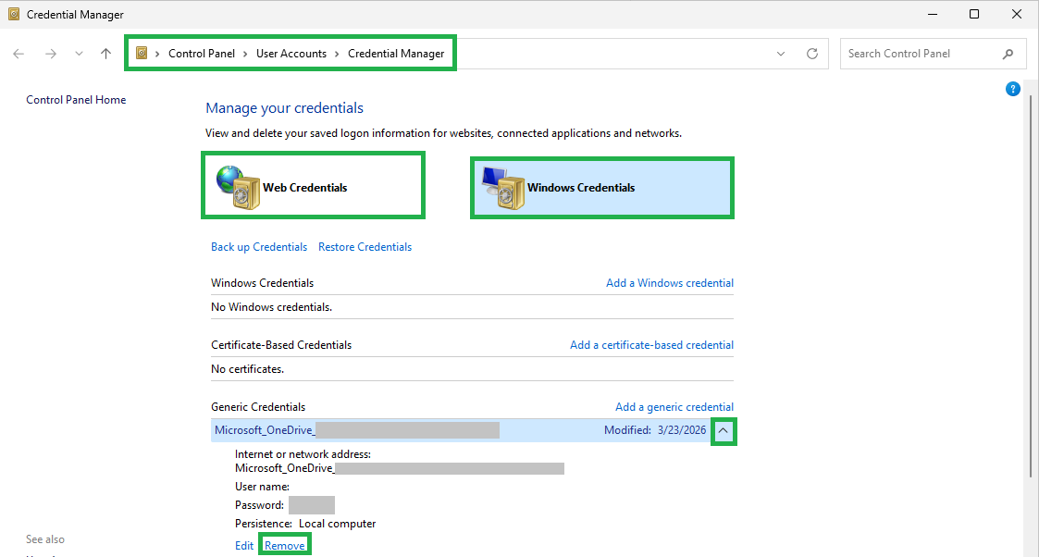This screenshot has width=1039, height=557.
Task: Select User Accounts in the breadcrumb
Action: 291,54
